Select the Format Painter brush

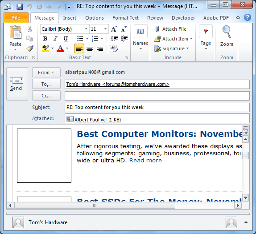click(x=30, y=48)
